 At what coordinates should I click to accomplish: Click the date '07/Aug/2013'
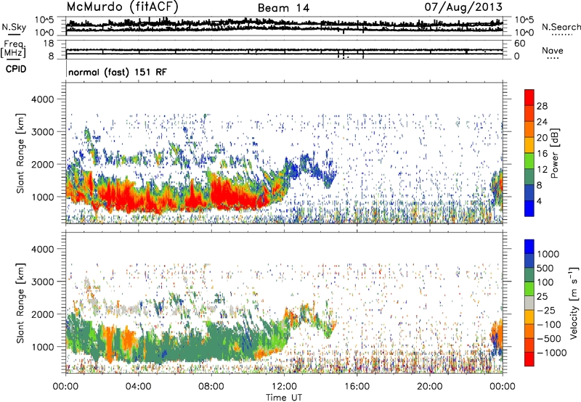[463, 7]
